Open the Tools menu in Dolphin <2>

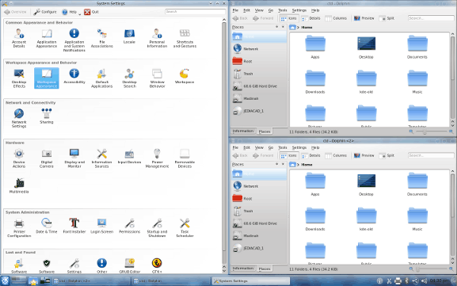[283, 147]
